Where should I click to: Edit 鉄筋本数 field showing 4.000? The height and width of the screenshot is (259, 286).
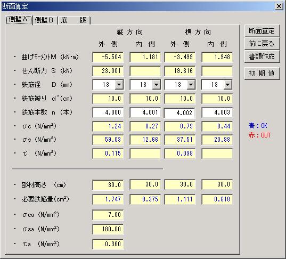108,112
